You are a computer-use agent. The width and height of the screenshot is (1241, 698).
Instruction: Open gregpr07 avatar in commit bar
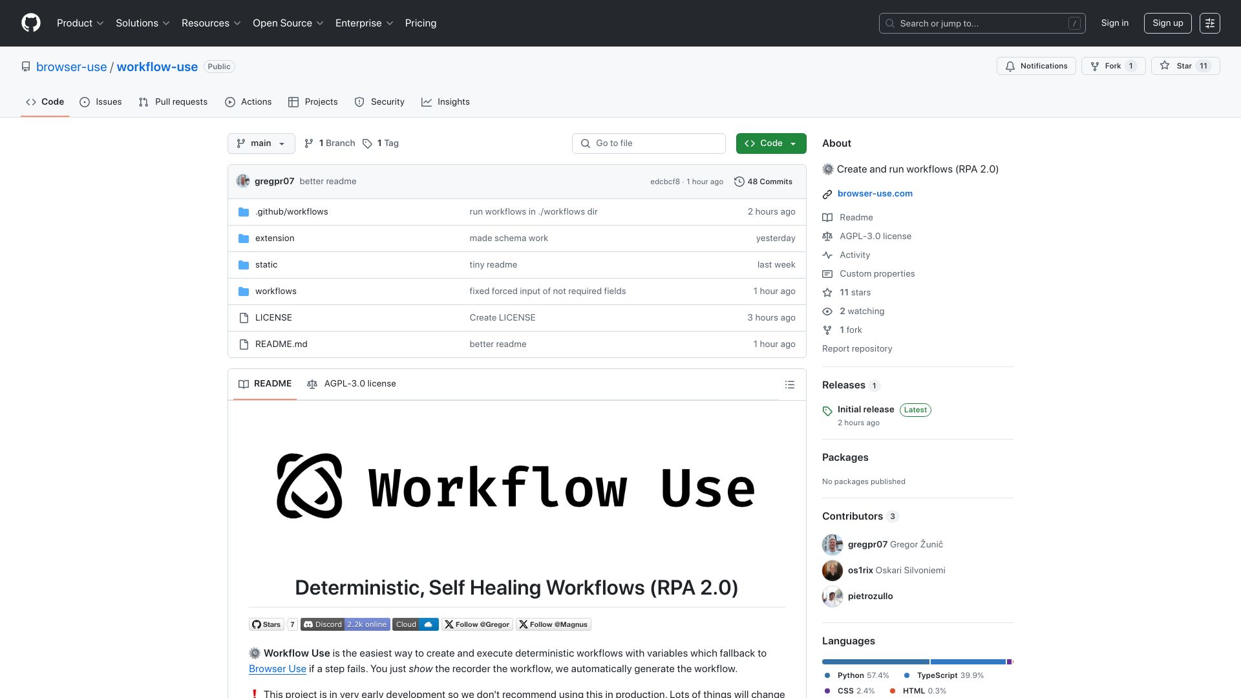243,181
